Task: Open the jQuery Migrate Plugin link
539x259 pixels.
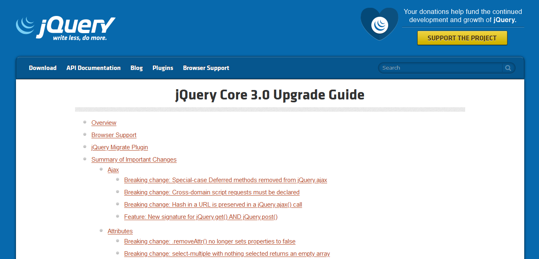Action: [x=120, y=147]
